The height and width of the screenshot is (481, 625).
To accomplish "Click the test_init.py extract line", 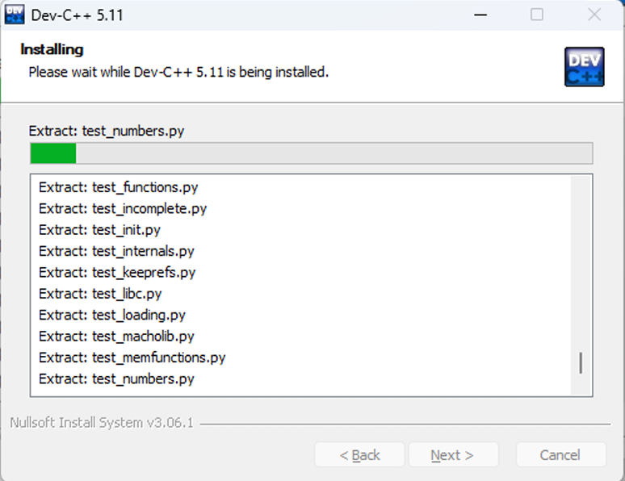I will [x=99, y=230].
